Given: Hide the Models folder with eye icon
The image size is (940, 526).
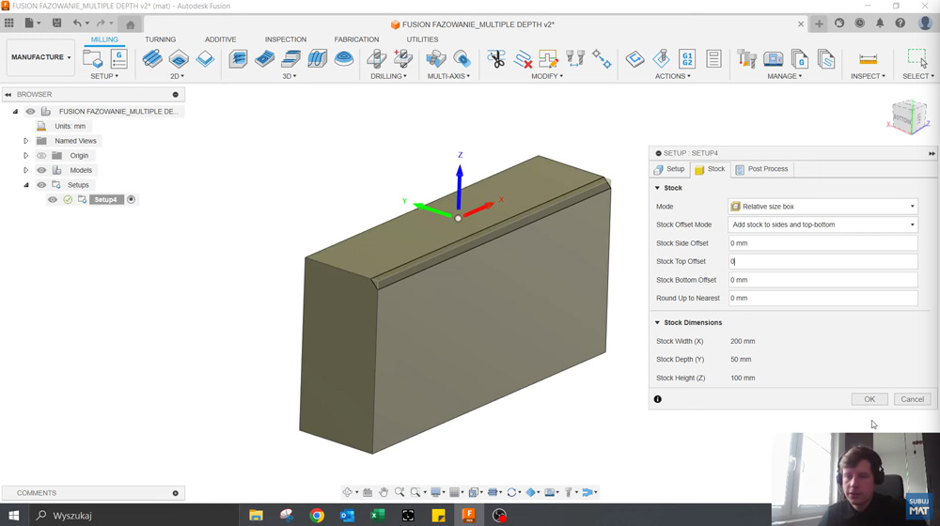Looking at the screenshot, I should [41, 170].
